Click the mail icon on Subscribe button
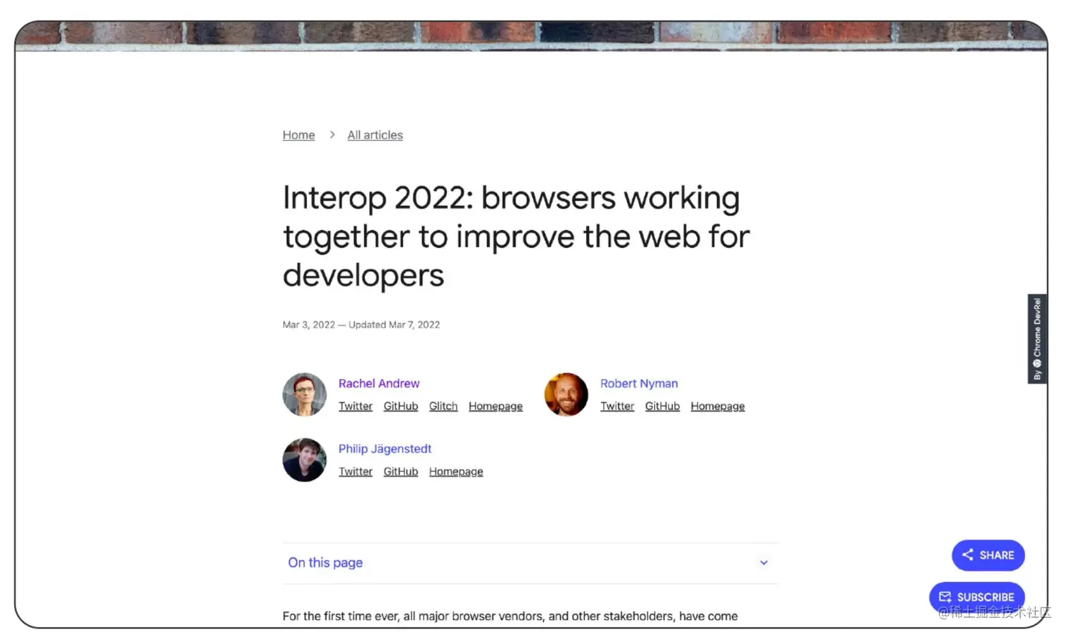This screenshot has width=1069, height=637. (945, 597)
